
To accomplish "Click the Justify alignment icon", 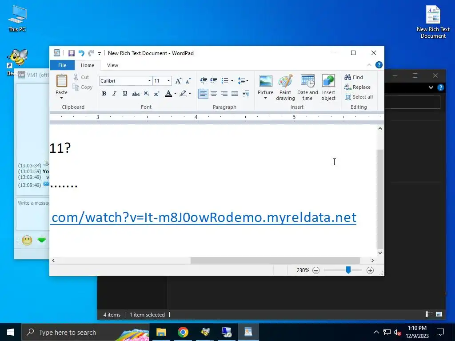I will 235,93.
